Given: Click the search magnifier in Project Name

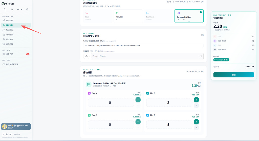Looking at the screenshot, I should coord(201,56).
